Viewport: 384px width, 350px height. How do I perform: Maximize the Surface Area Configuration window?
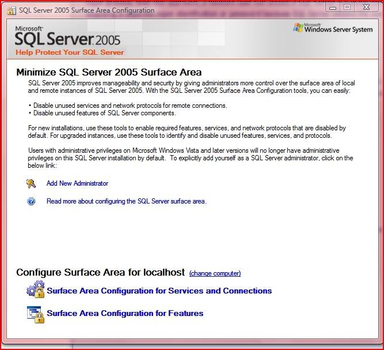pos(347,7)
